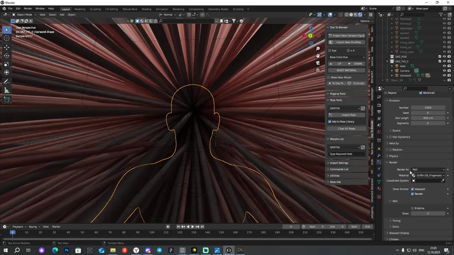Select the Scale tool
This screenshot has height=255, width=454.
coord(7,64)
